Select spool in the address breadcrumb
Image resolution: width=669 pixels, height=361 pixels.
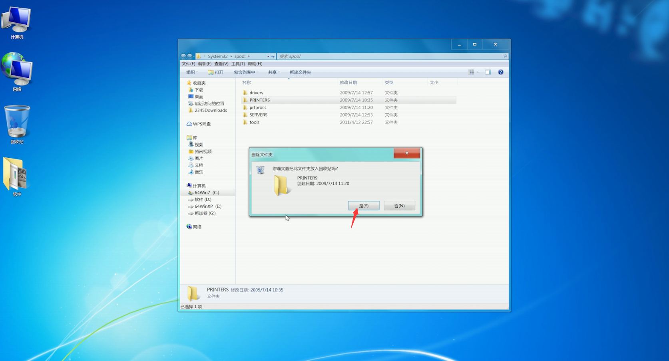(x=240, y=56)
